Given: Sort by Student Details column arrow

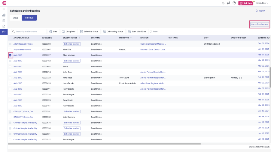Looking at the screenshot, I should tap(80, 38).
